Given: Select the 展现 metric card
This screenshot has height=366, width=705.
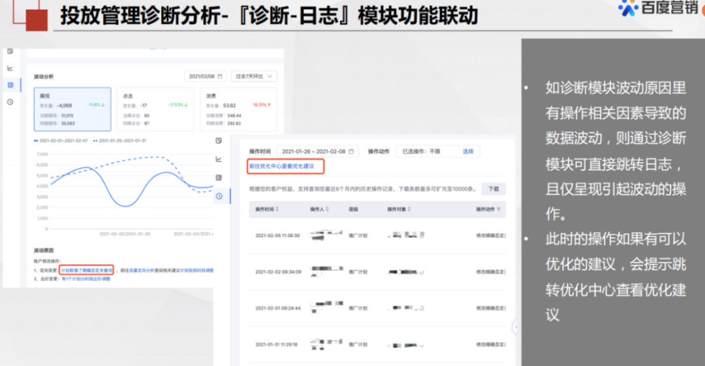Looking at the screenshot, I should (x=71, y=109).
